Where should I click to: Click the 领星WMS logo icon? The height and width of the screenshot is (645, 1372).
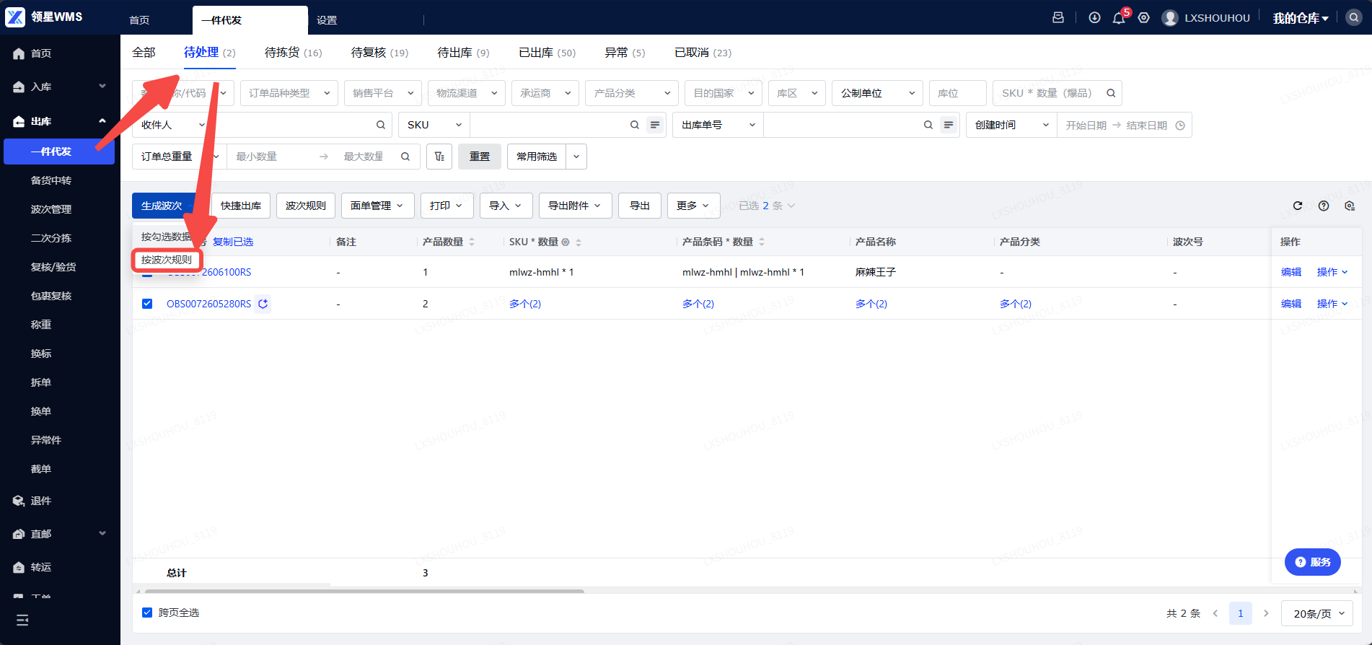(x=15, y=17)
